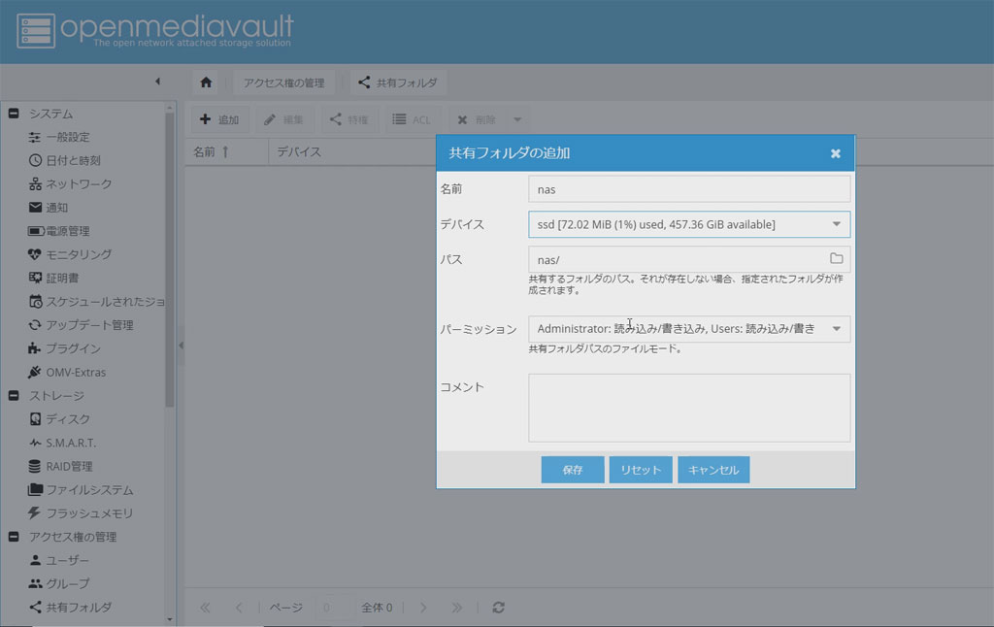The height and width of the screenshot is (627, 994).
Task: Open ネットワーク settings in sidebar
Action: click(79, 183)
